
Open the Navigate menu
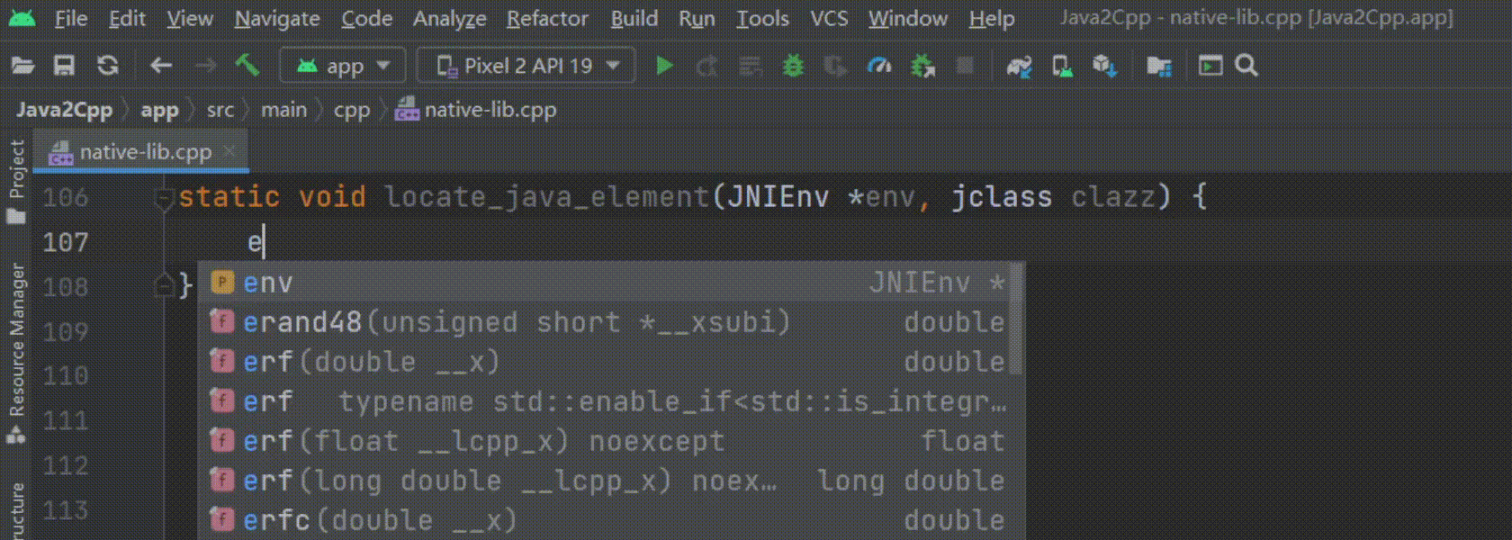point(277,19)
